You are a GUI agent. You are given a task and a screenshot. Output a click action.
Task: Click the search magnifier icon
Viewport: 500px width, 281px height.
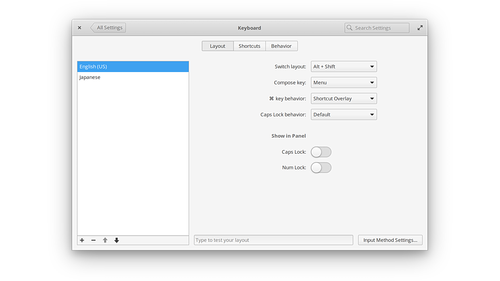350,28
